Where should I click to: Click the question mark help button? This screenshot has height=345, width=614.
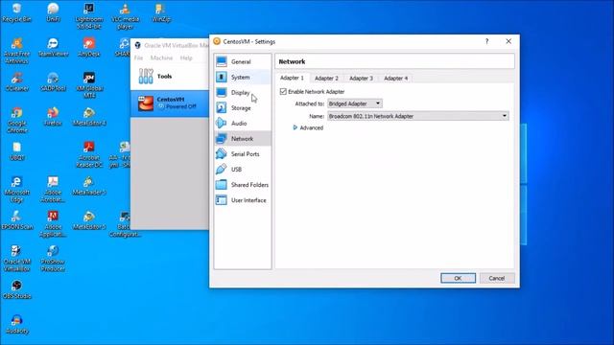pos(486,41)
